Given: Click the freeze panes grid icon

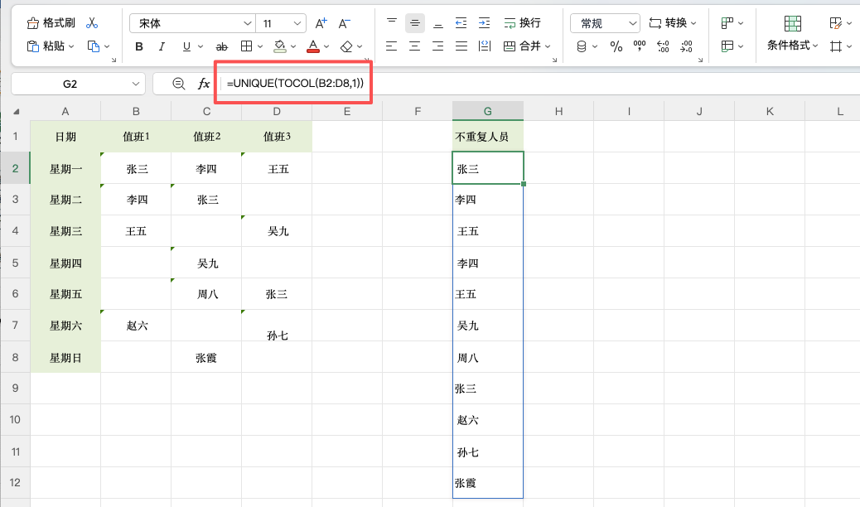Looking at the screenshot, I should tap(835, 46).
